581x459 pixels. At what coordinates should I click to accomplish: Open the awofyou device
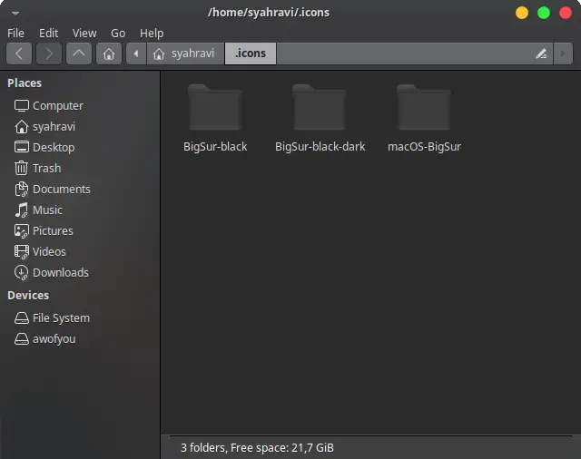[x=44, y=339]
